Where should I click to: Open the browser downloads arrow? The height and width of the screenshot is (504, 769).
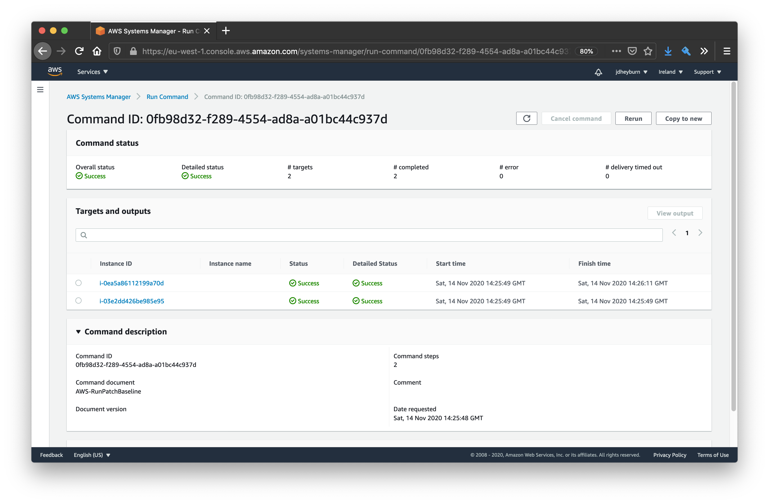(668, 51)
